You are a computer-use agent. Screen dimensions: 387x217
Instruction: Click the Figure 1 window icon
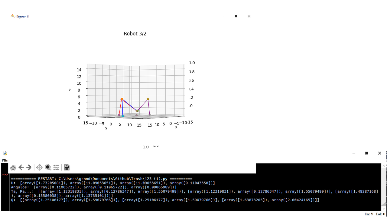[13, 16]
